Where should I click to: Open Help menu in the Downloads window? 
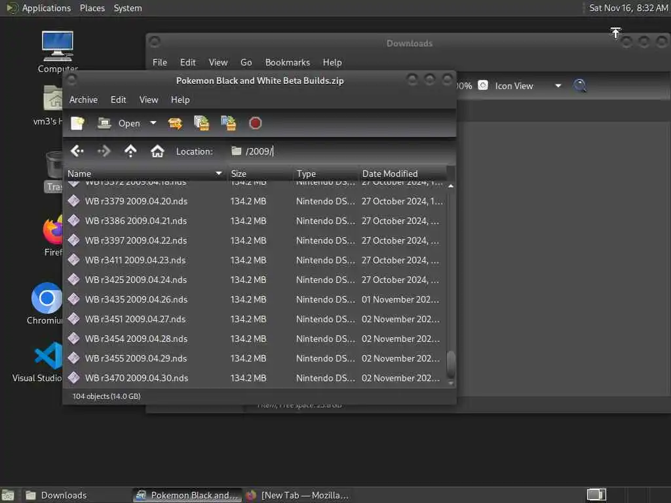click(332, 62)
